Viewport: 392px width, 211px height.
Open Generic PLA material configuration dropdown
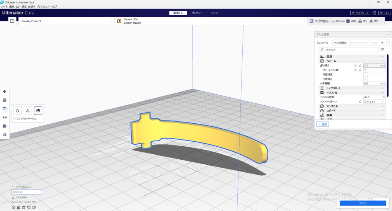[211, 21]
